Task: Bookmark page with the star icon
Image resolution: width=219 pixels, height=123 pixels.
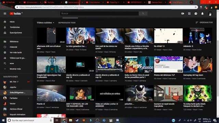Action: (195, 7)
